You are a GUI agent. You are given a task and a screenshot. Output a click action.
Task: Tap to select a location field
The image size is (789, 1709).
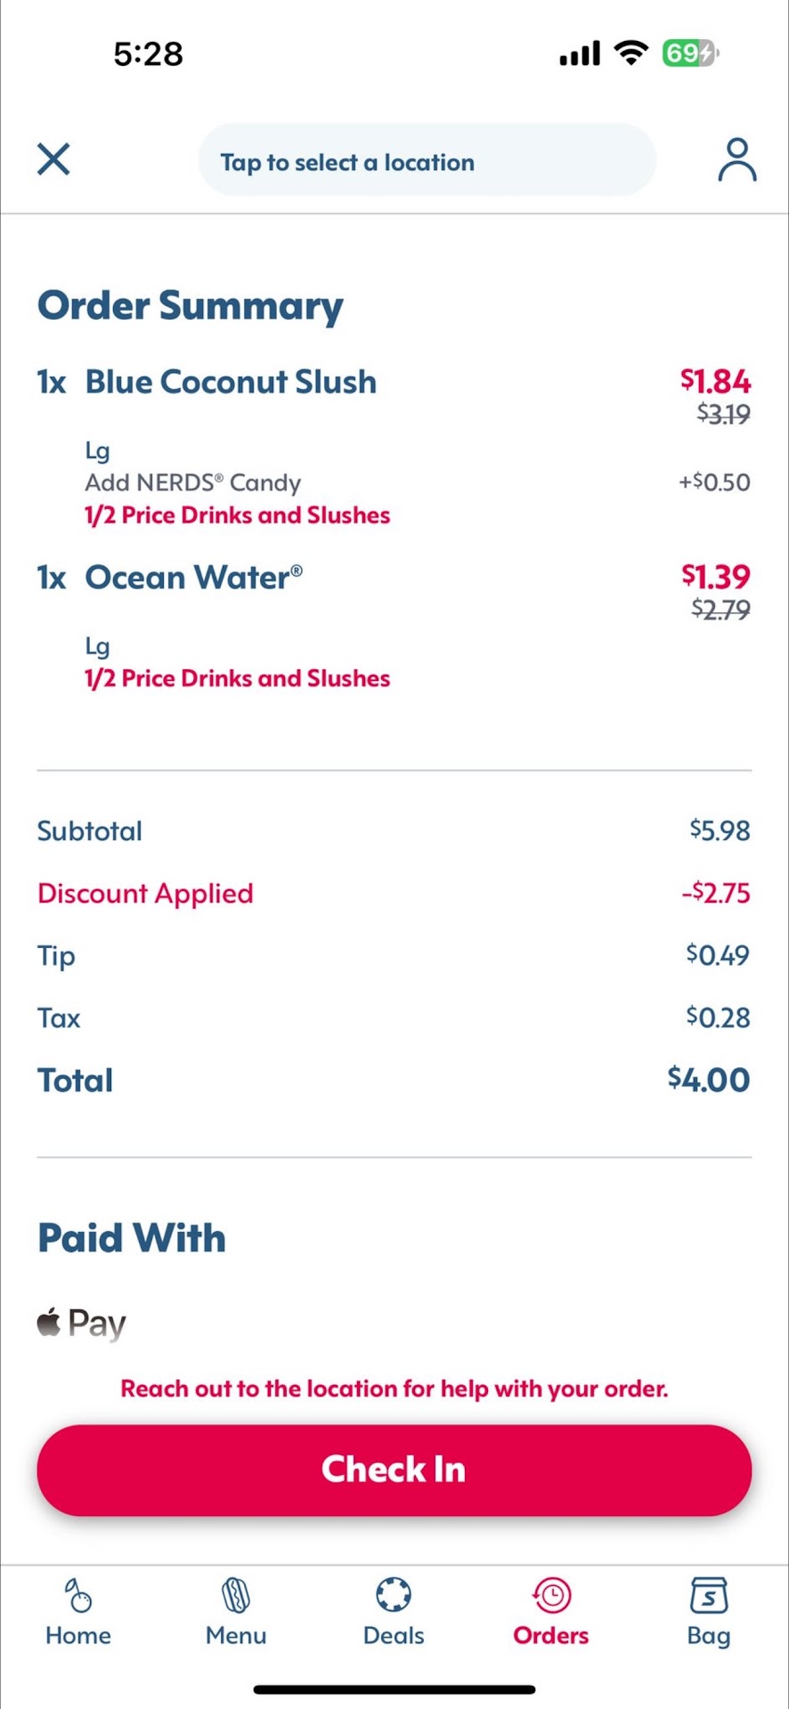point(427,161)
